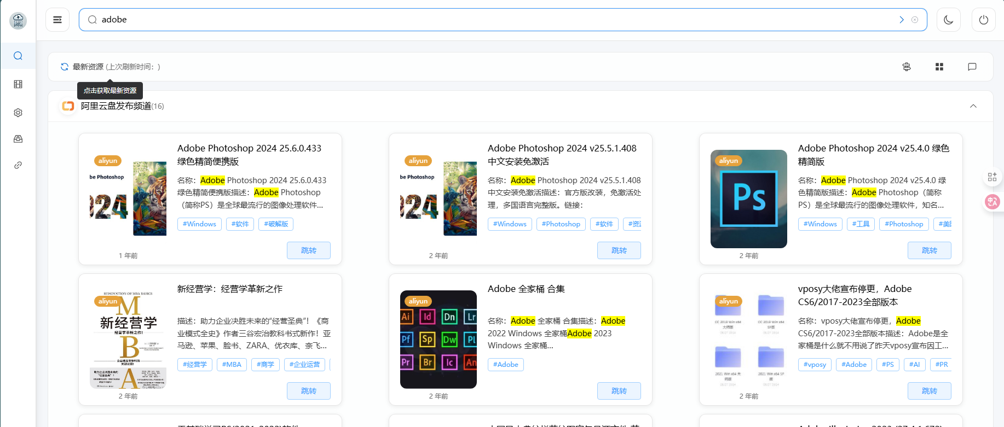Click the sidebar storage box icon
The height and width of the screenshot is (427, 1004).
tap(18, 139)
